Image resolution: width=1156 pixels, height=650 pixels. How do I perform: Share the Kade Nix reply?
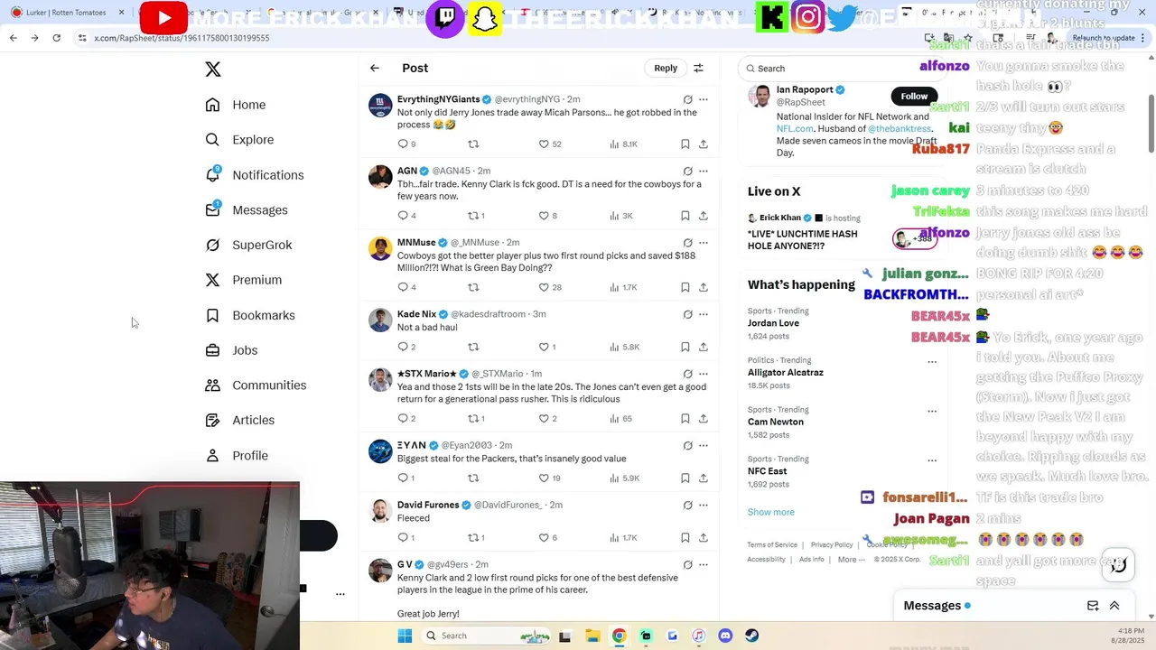tap(704, 347)
